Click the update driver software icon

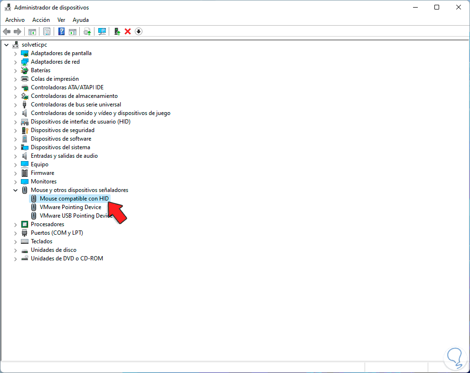coord(87,31)
